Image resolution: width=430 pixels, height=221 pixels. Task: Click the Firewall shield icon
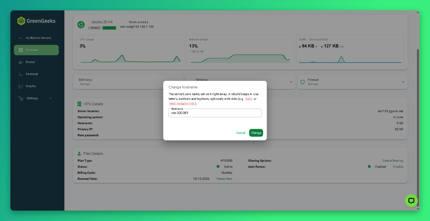303,82
